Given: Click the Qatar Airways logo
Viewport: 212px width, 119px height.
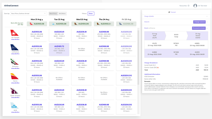Looking at the screenshot, I should pos(14,91).
